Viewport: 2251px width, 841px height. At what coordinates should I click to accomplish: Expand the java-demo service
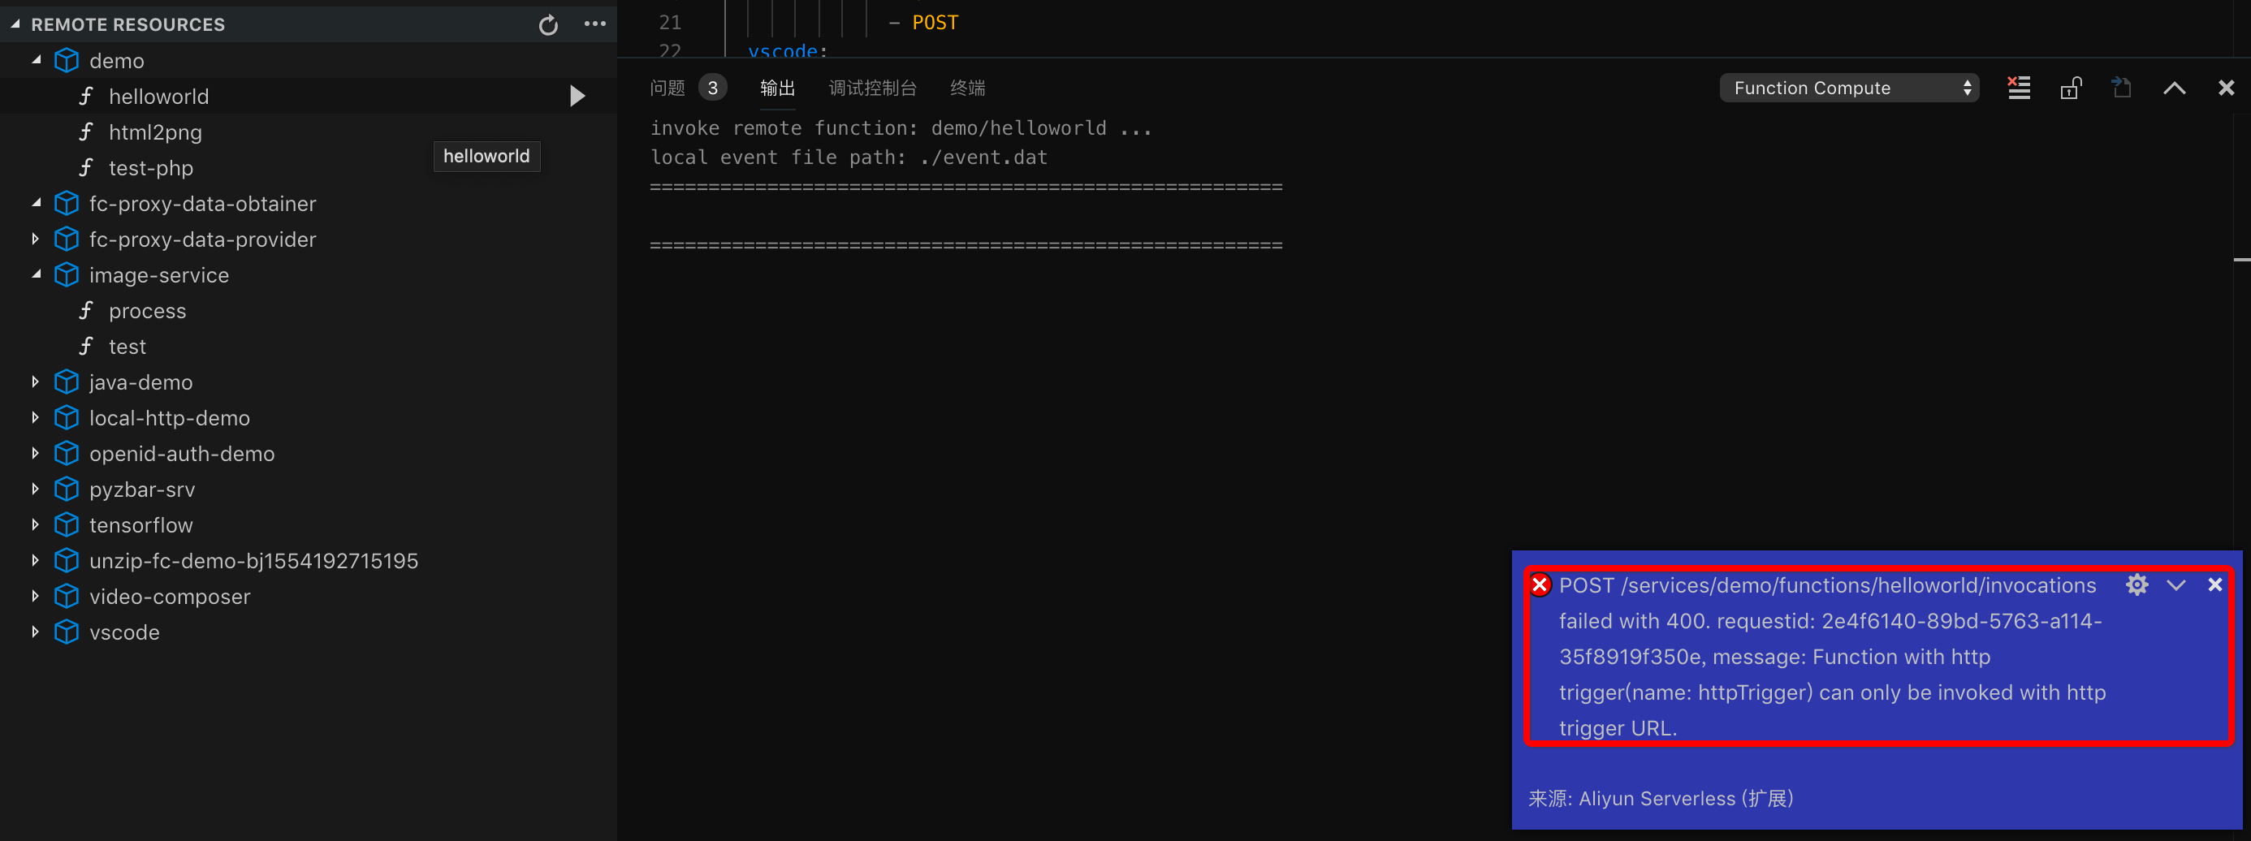[x=35, y=382]
